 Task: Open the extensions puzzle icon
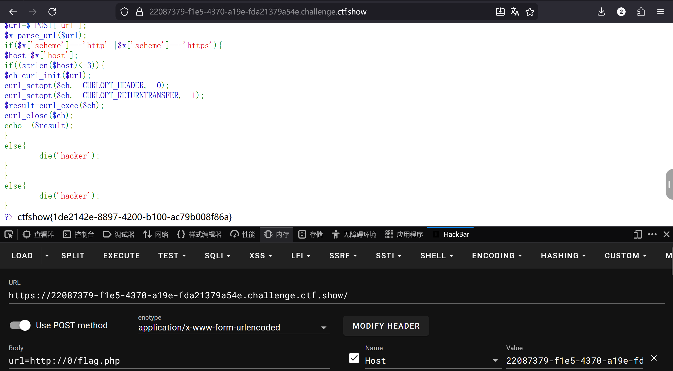pos(641,12)
